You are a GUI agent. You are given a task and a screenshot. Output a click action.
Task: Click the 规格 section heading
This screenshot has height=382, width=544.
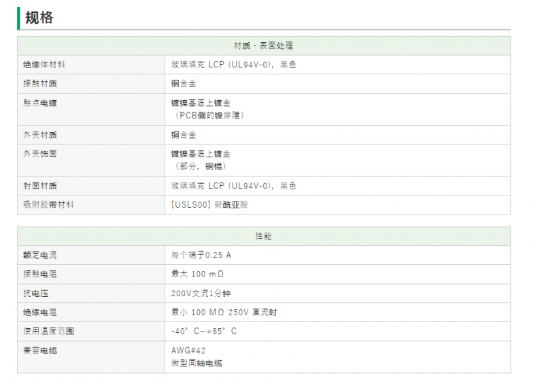[x=39, y=18]
